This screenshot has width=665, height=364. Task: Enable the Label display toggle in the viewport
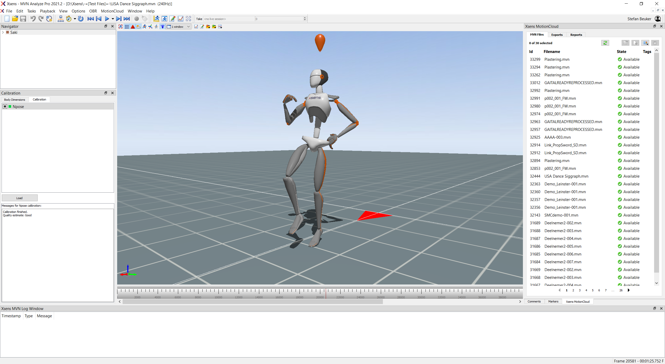162,26
